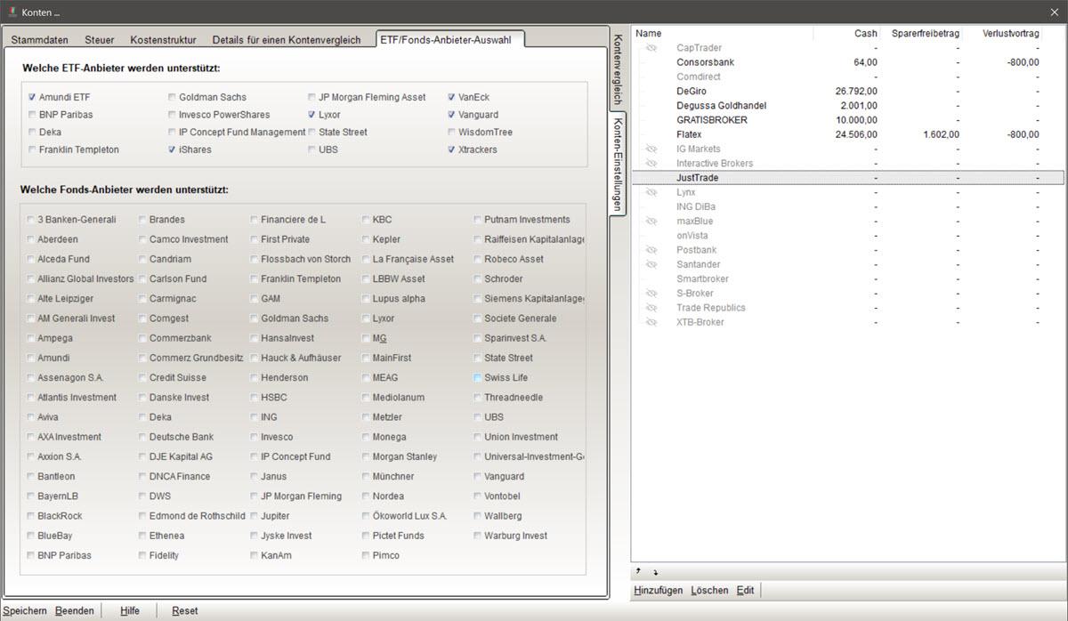1068x621 pixels.
Task: Select the onVista row
Action: [x=848, y=236]
